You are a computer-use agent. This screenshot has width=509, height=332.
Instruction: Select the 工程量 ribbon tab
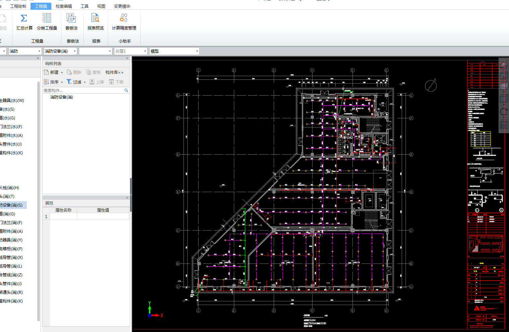pyautogui.click(x=41, y=6)
